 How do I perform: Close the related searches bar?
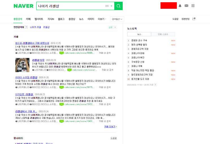click(115, 27)
